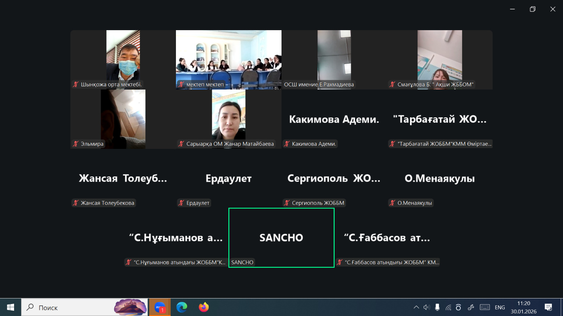Click the muted mic icon beside Эльмира

75,144
